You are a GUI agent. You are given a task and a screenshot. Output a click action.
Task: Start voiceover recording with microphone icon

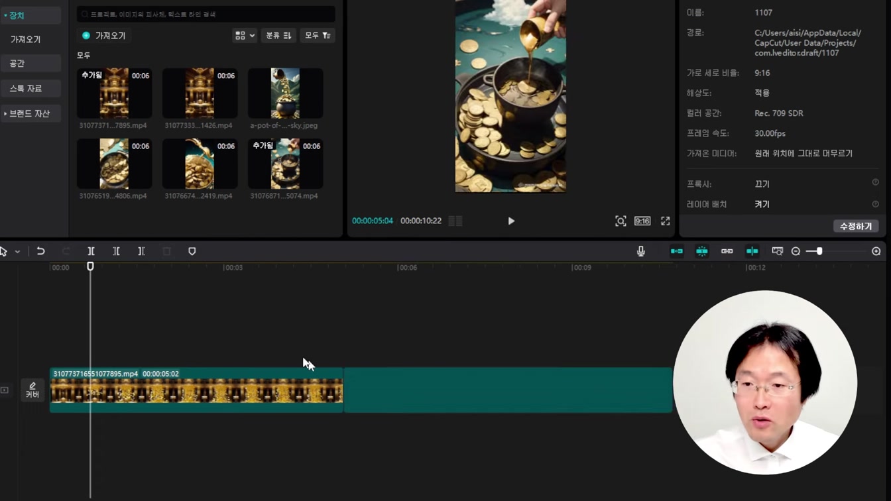[640, 251]
